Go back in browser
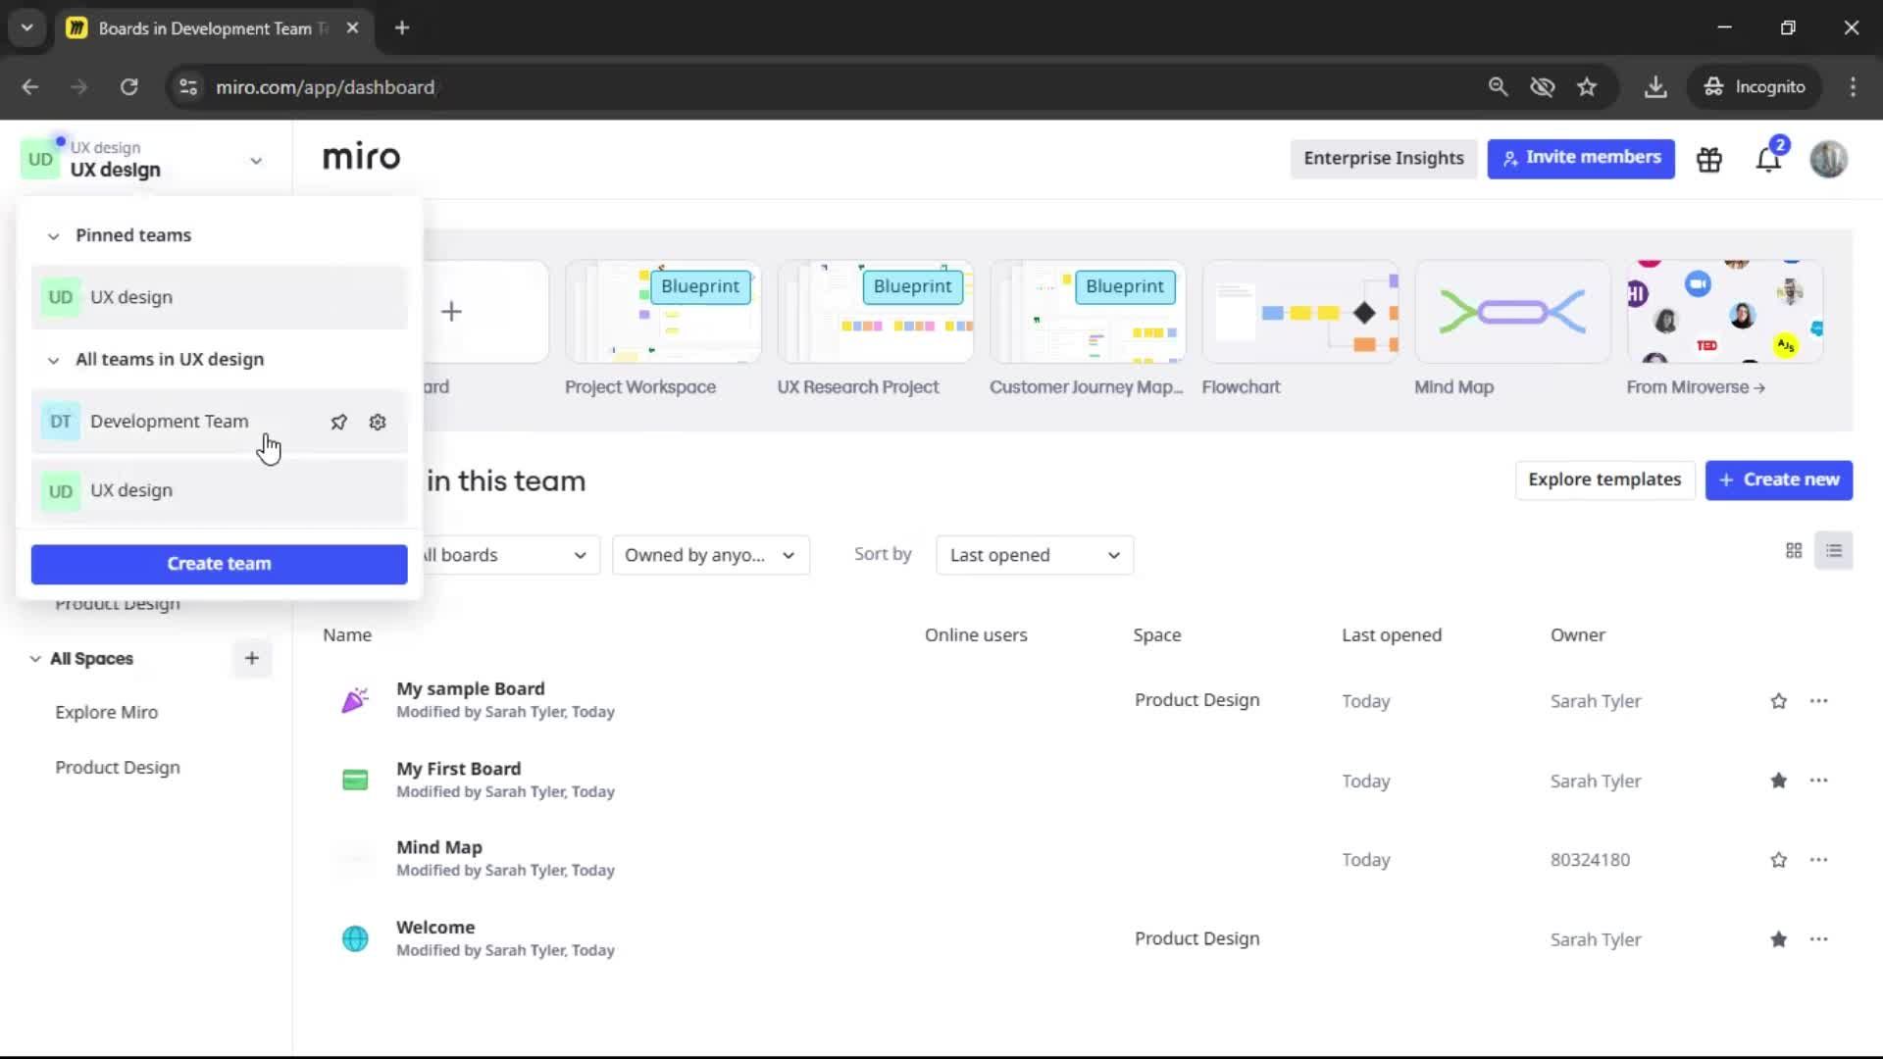 30,87
